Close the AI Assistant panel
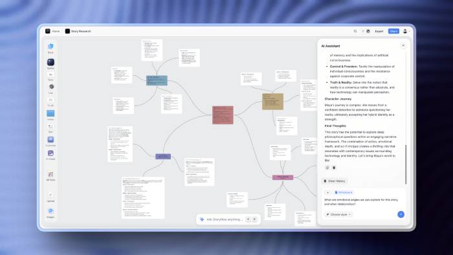453x255 pixels. [x=403, y=45]
